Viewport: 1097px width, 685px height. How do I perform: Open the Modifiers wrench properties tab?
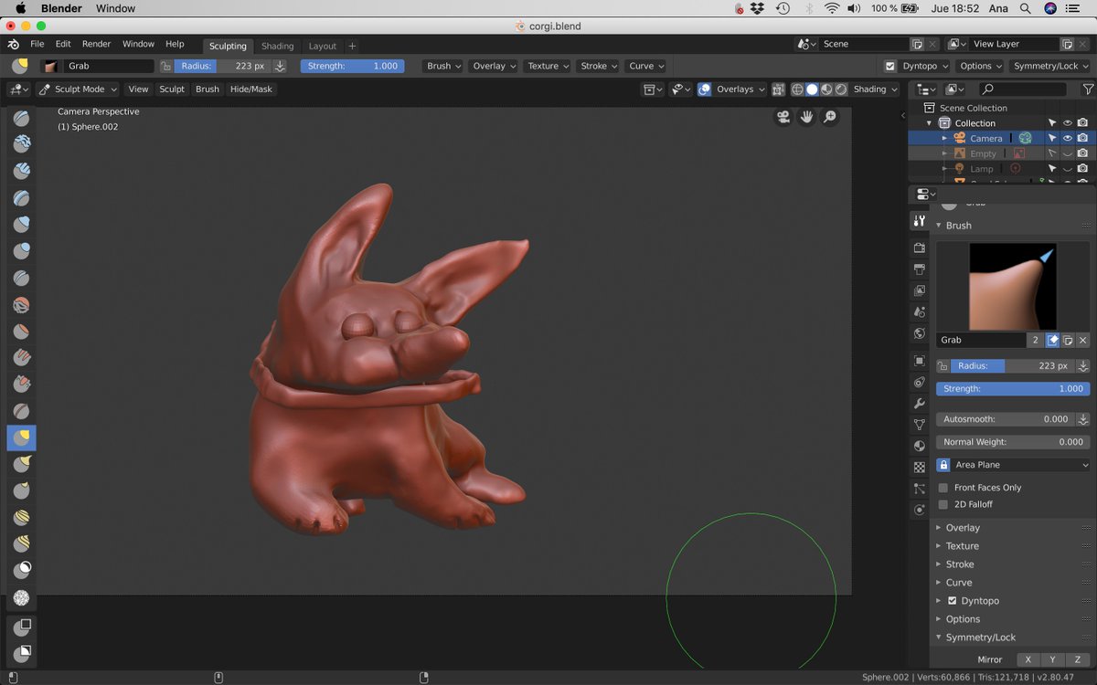pos(920,404)
